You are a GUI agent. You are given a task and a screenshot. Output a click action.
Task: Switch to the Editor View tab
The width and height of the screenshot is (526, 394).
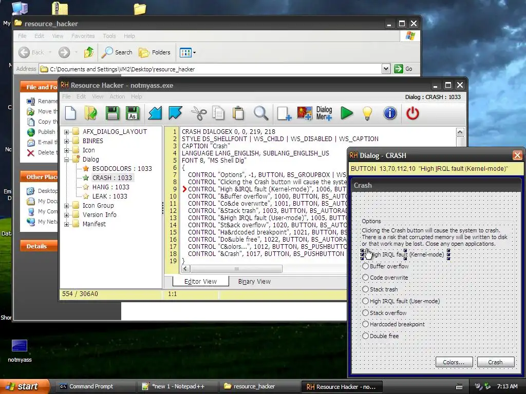[201, 282]
